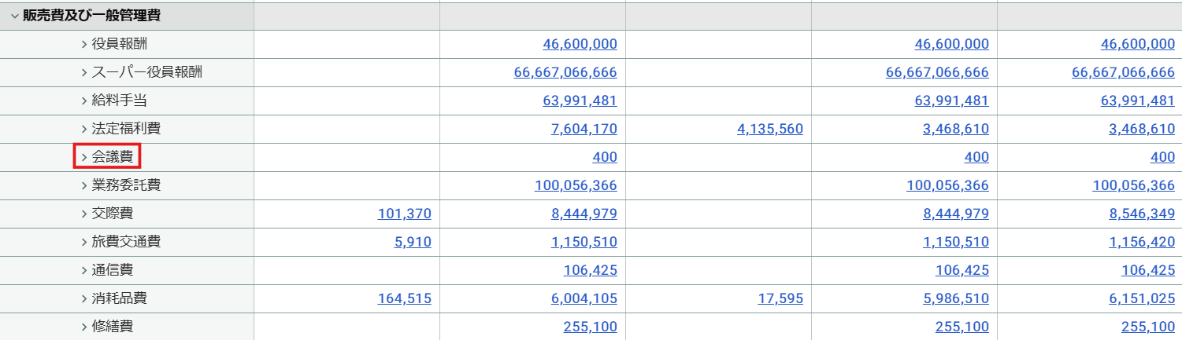Expand the 交際費 row

click(x=84, y=214)
